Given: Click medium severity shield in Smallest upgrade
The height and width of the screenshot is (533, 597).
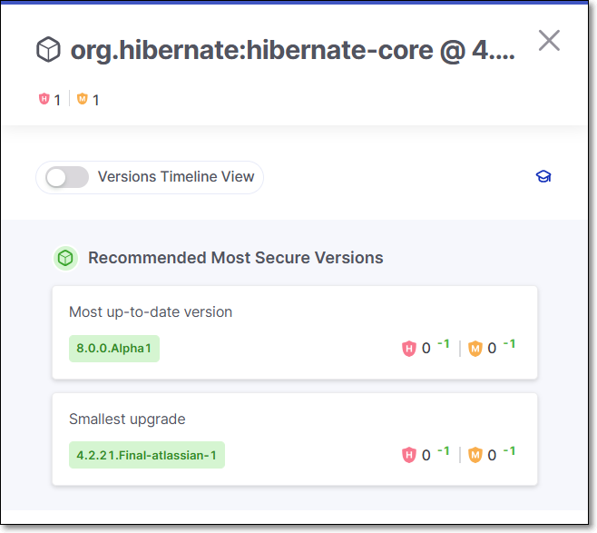Looking at the screenshot, I should [475, 455].
